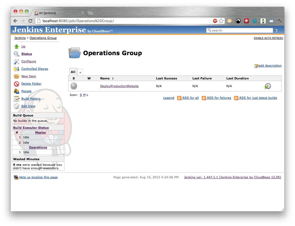Sort by the Last Success column header
Image resolution: width=295 pixels, height=226 pixels.
coord(166,78)
